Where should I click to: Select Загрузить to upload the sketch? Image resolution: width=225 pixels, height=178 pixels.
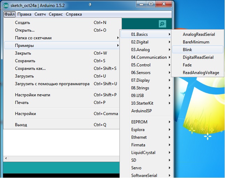pos(24,76)
